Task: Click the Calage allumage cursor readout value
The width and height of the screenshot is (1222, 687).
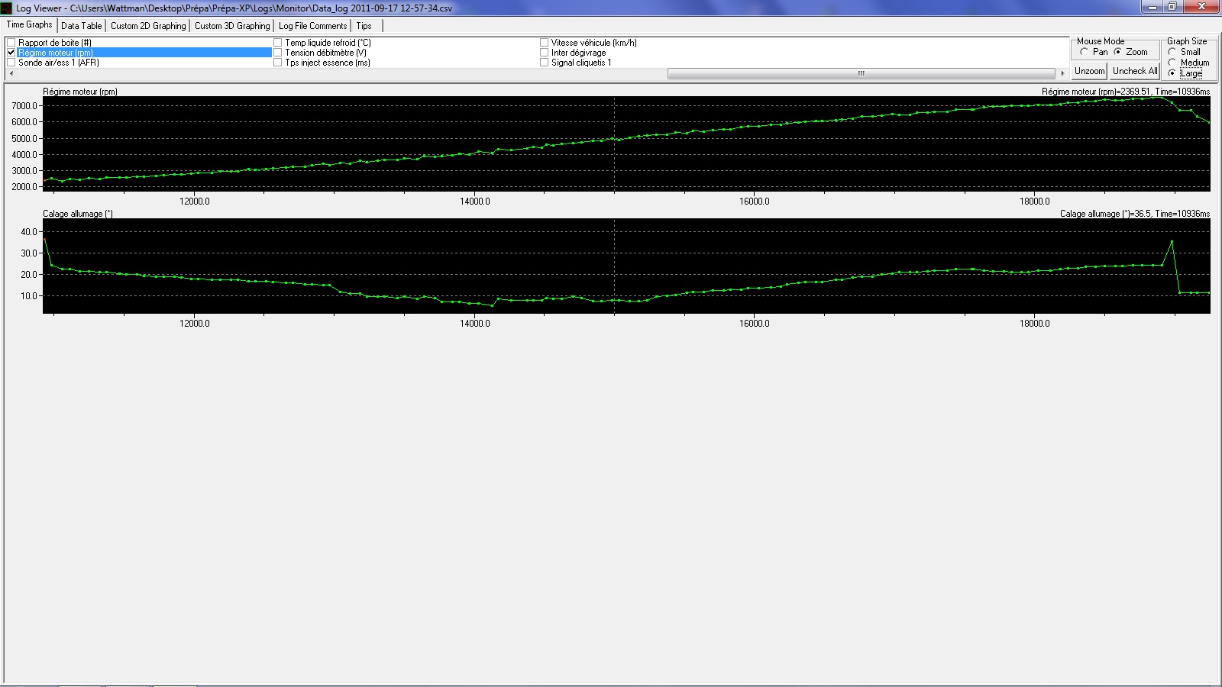Action: tap(1135, 214)
